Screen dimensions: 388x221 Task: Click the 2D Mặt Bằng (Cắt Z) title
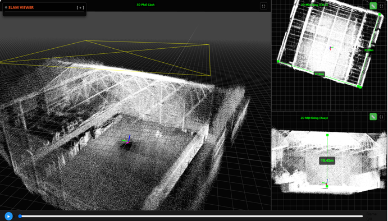314,4
